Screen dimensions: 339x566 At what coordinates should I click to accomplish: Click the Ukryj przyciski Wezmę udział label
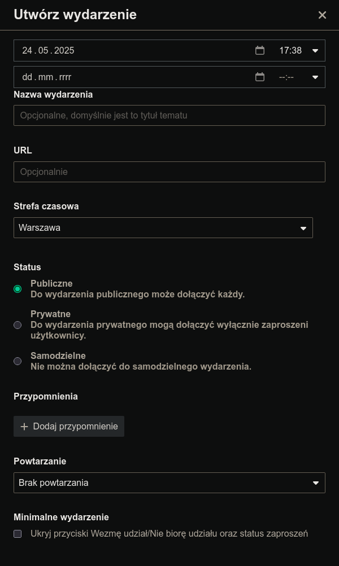(169, 533)
